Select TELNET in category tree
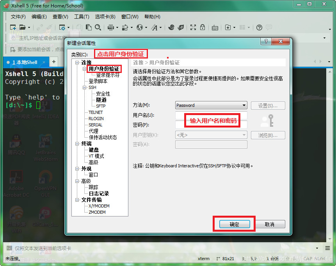Viewport: 336px width, 266px height. pyautogui.click(x=96, y=112)
